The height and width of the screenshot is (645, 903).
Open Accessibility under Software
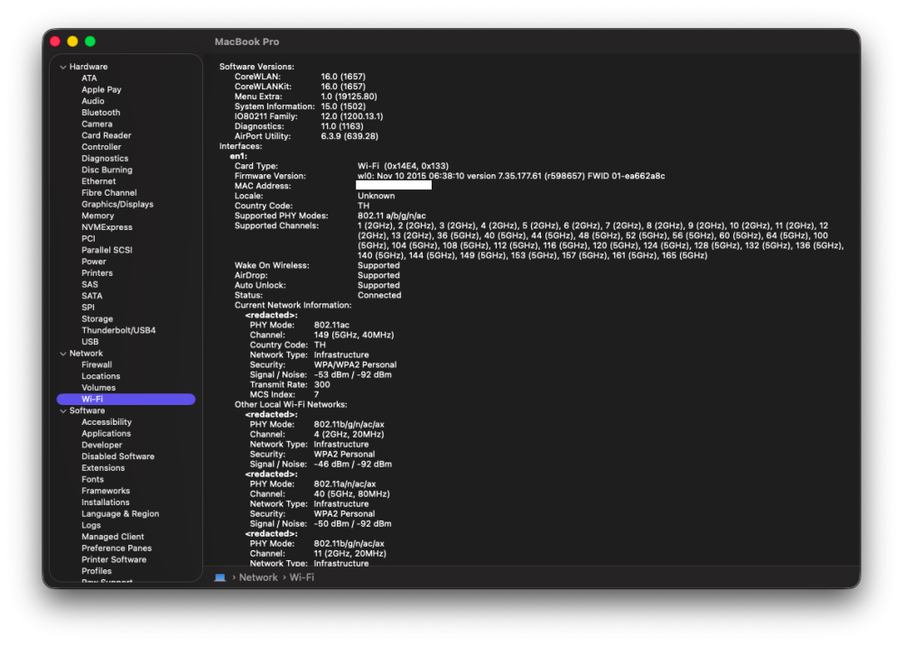click(107, 422)
